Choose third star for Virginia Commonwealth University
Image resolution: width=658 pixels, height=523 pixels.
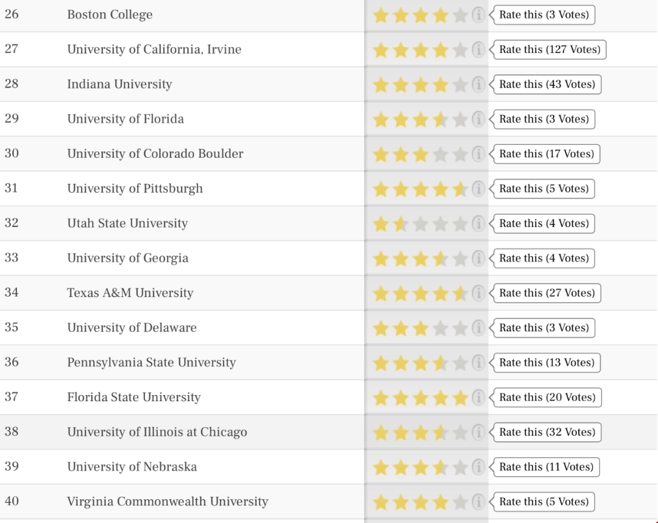420,502
